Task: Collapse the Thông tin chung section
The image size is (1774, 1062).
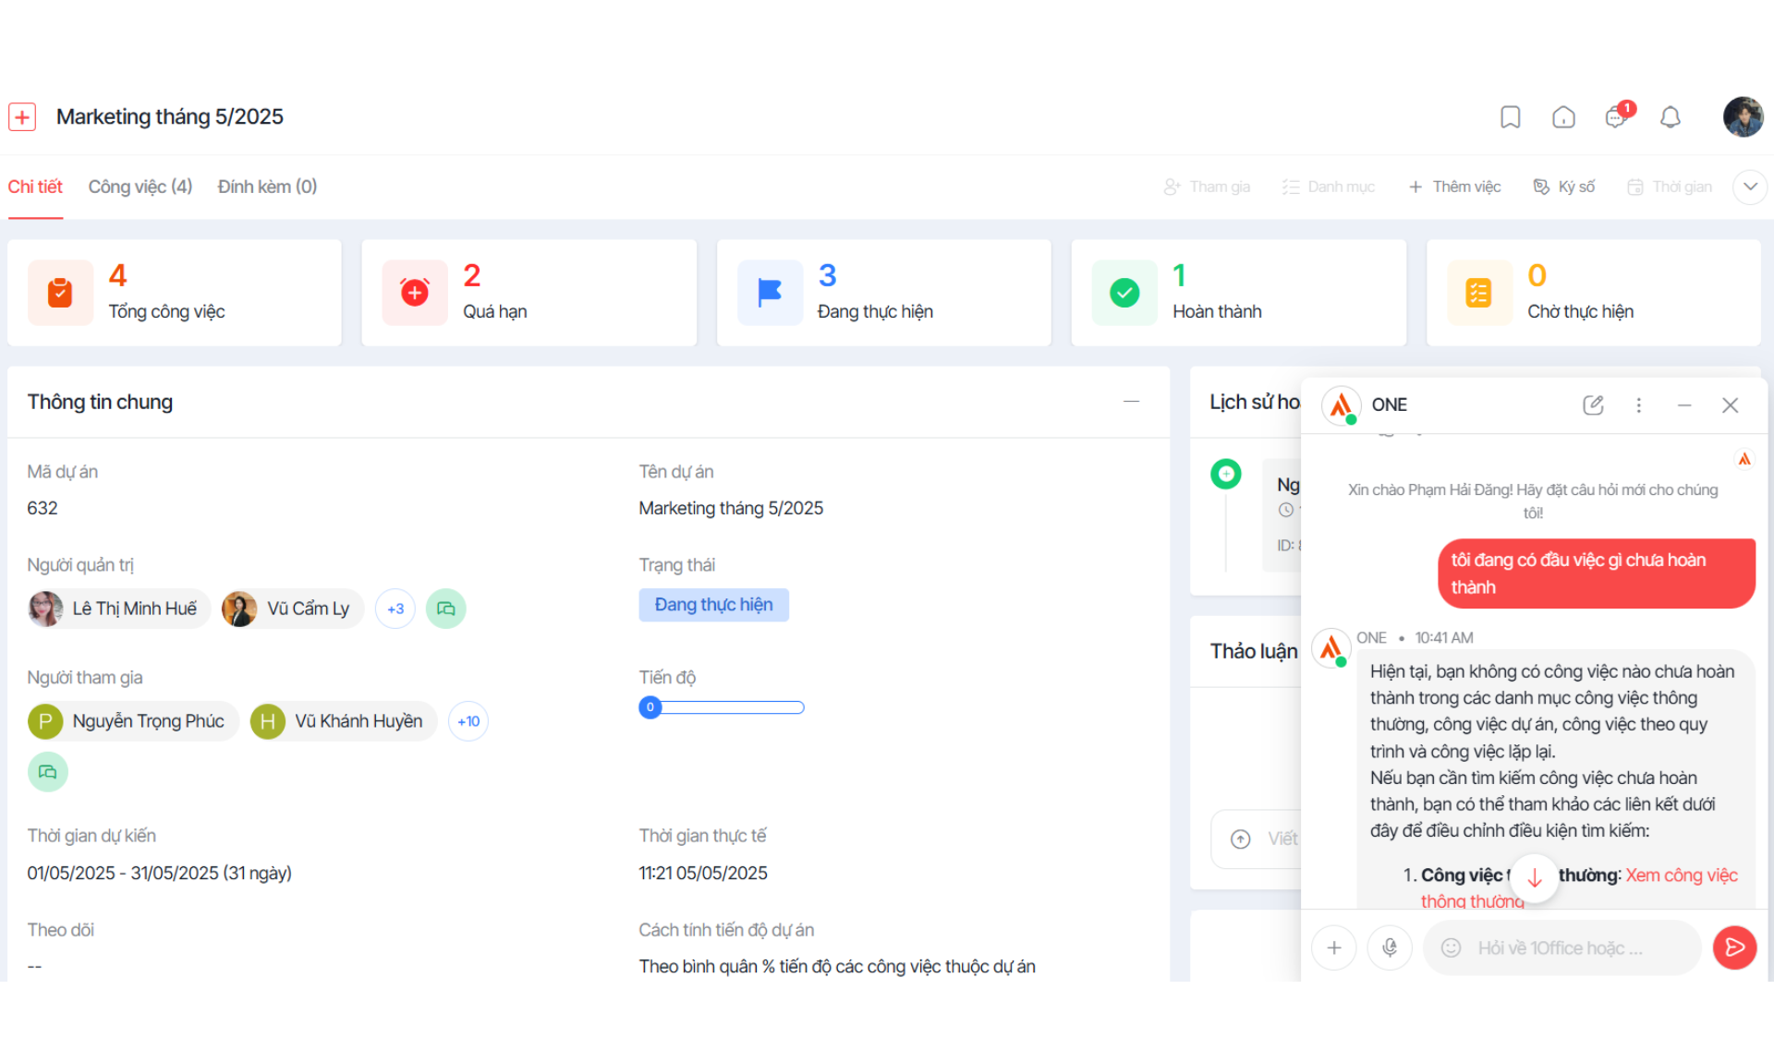Action: (x=1131, y=402)
